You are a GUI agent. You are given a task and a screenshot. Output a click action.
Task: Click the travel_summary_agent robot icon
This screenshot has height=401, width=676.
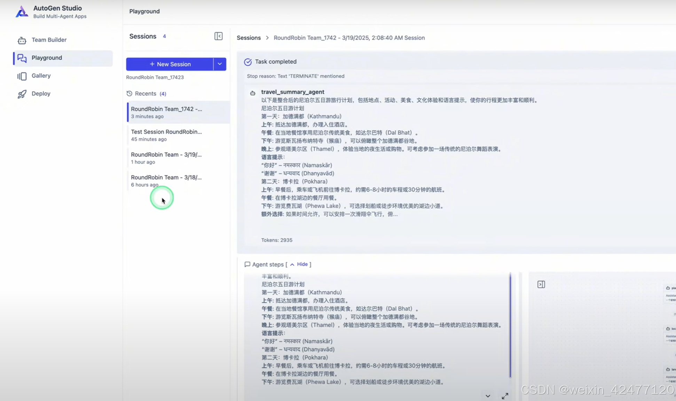[x=253, y=93]
